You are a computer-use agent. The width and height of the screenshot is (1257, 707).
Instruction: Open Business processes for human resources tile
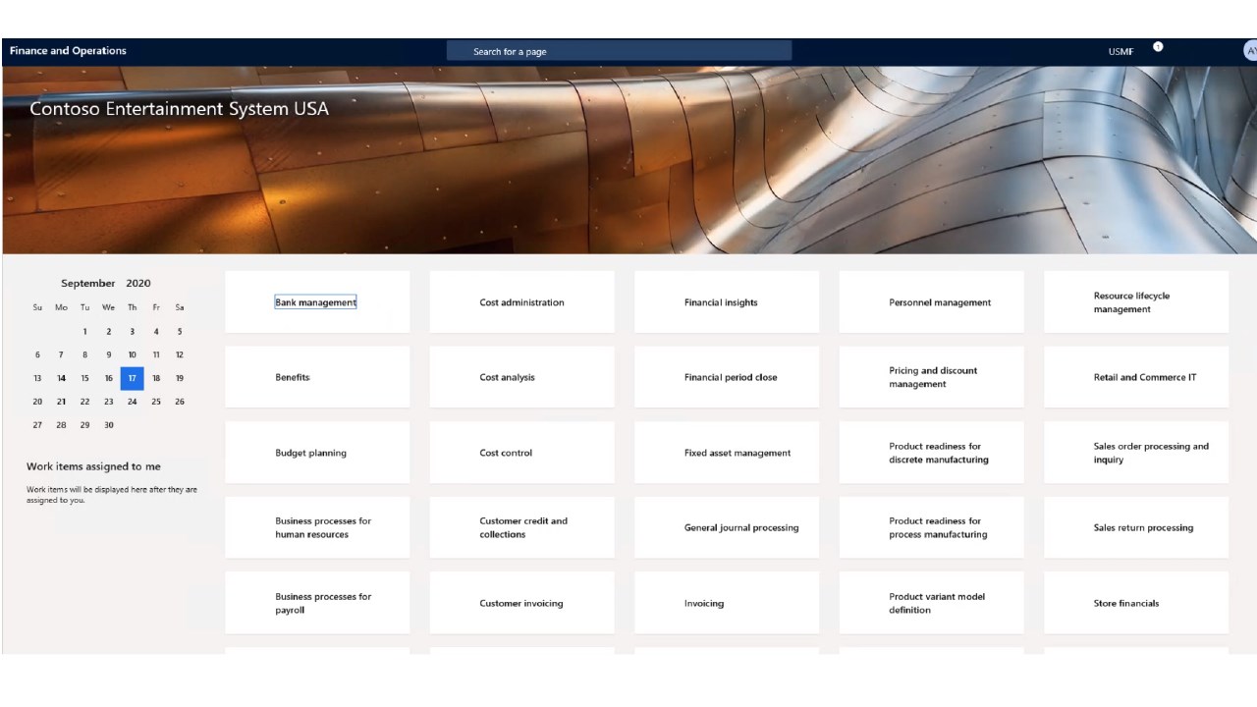click(x=317, y=527)
